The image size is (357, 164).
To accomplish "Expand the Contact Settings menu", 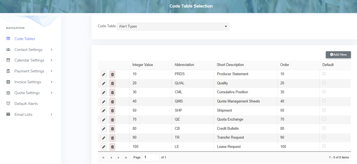I will pyautogui.click(x=28, y=50).
